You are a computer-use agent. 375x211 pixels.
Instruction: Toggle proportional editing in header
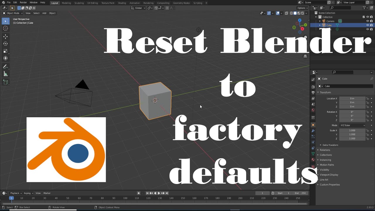pyautogui.click(x=168, y=8)
